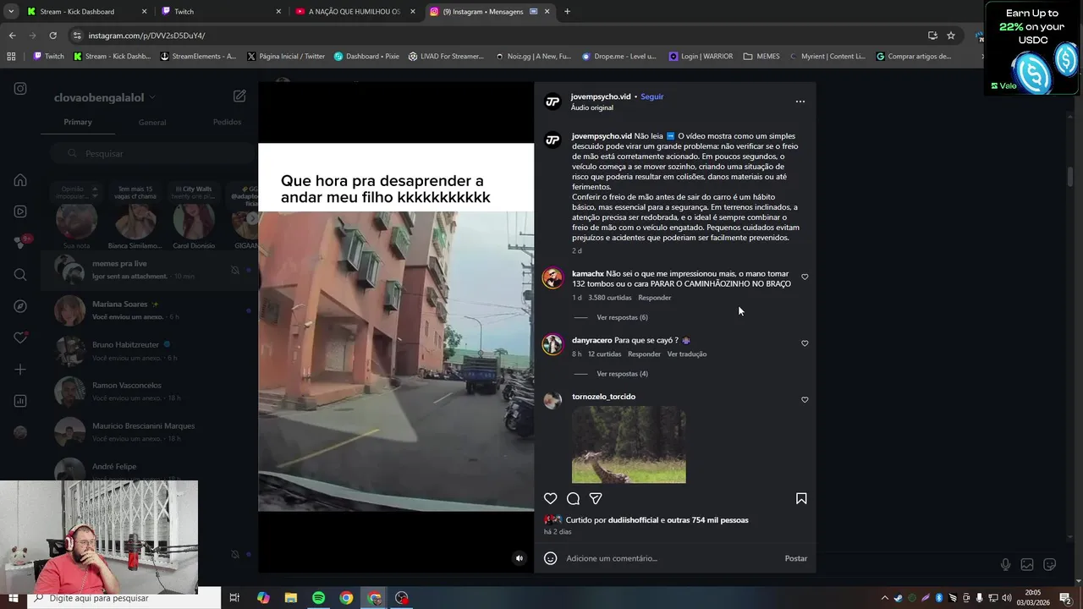
Task: Mute or unmute the video sound
Action: click(x=520, y=558)
